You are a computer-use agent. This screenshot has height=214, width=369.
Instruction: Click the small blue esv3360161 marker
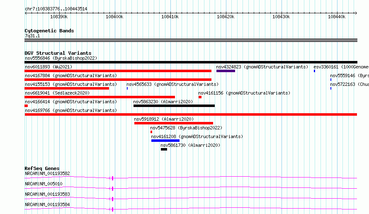(314, 71)
